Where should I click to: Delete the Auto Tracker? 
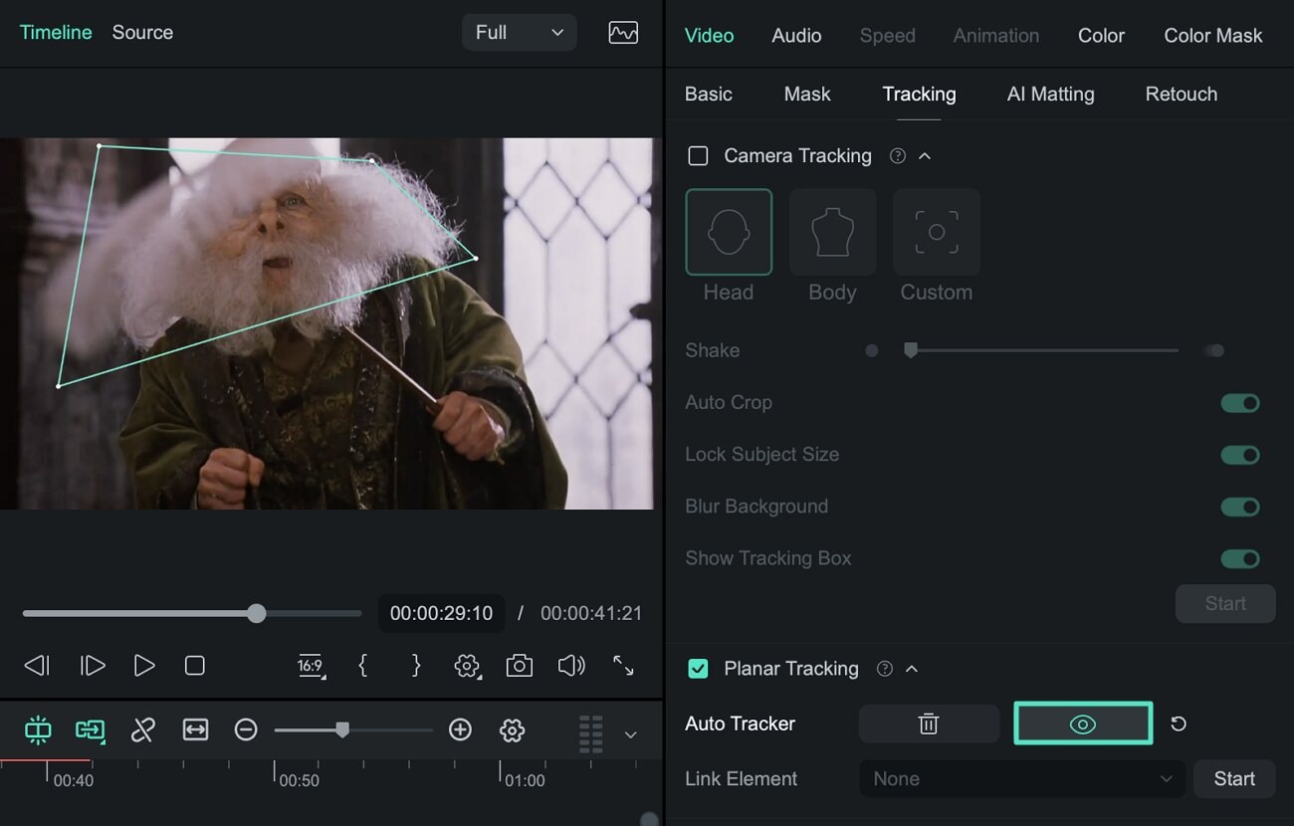point(929,723)
